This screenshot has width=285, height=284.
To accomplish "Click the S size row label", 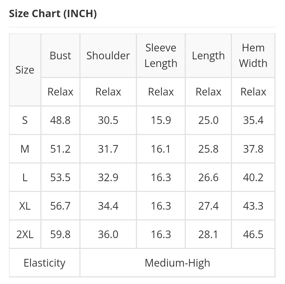I will 25,120.
